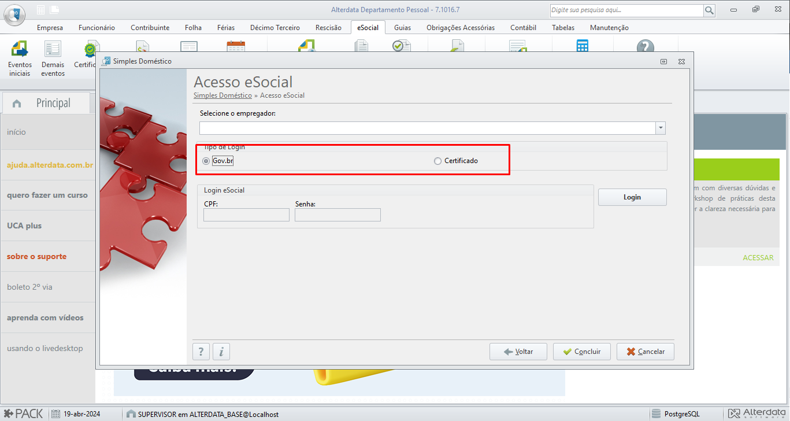Screen dimensions: 790x421
Task: Open the Décimo Terceiro tab
Action: click(275, 28)
